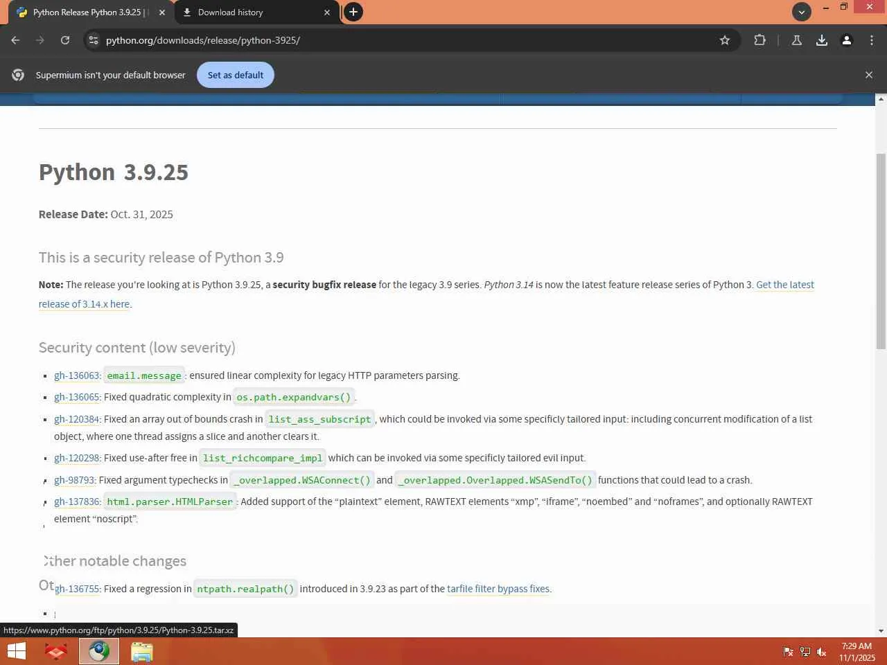This screenshot has height=665, width=887.
Task: Open the flask experiments icon
Action: pos(797,40)
